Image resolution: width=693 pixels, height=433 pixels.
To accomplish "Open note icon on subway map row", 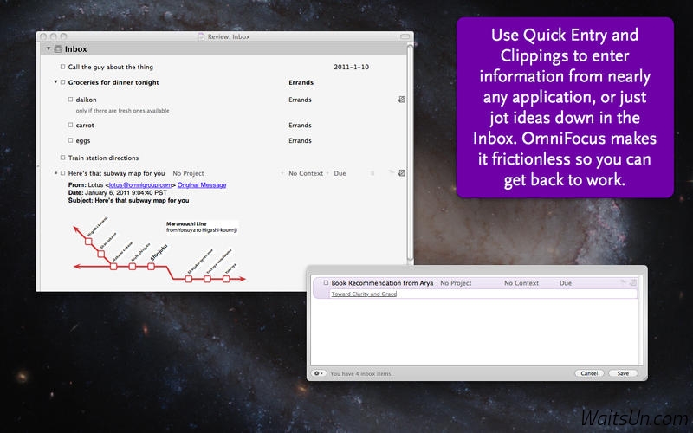I will [x=401, y=172].
